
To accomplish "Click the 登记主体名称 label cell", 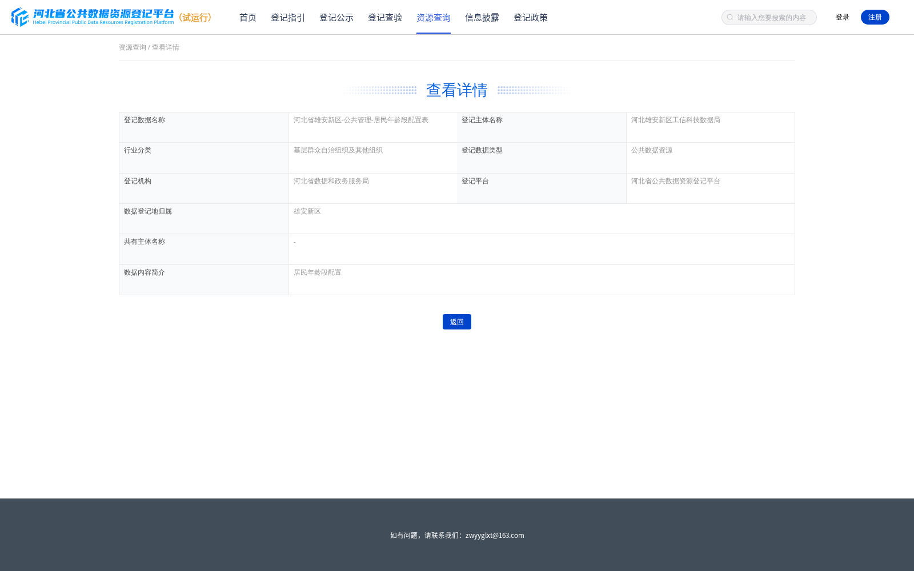I will pyautogui.click(x=542, y=127).
